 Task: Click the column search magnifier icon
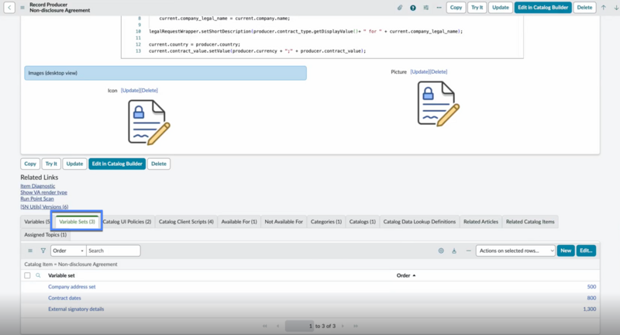pyautogui.click(x=38, y=275)
